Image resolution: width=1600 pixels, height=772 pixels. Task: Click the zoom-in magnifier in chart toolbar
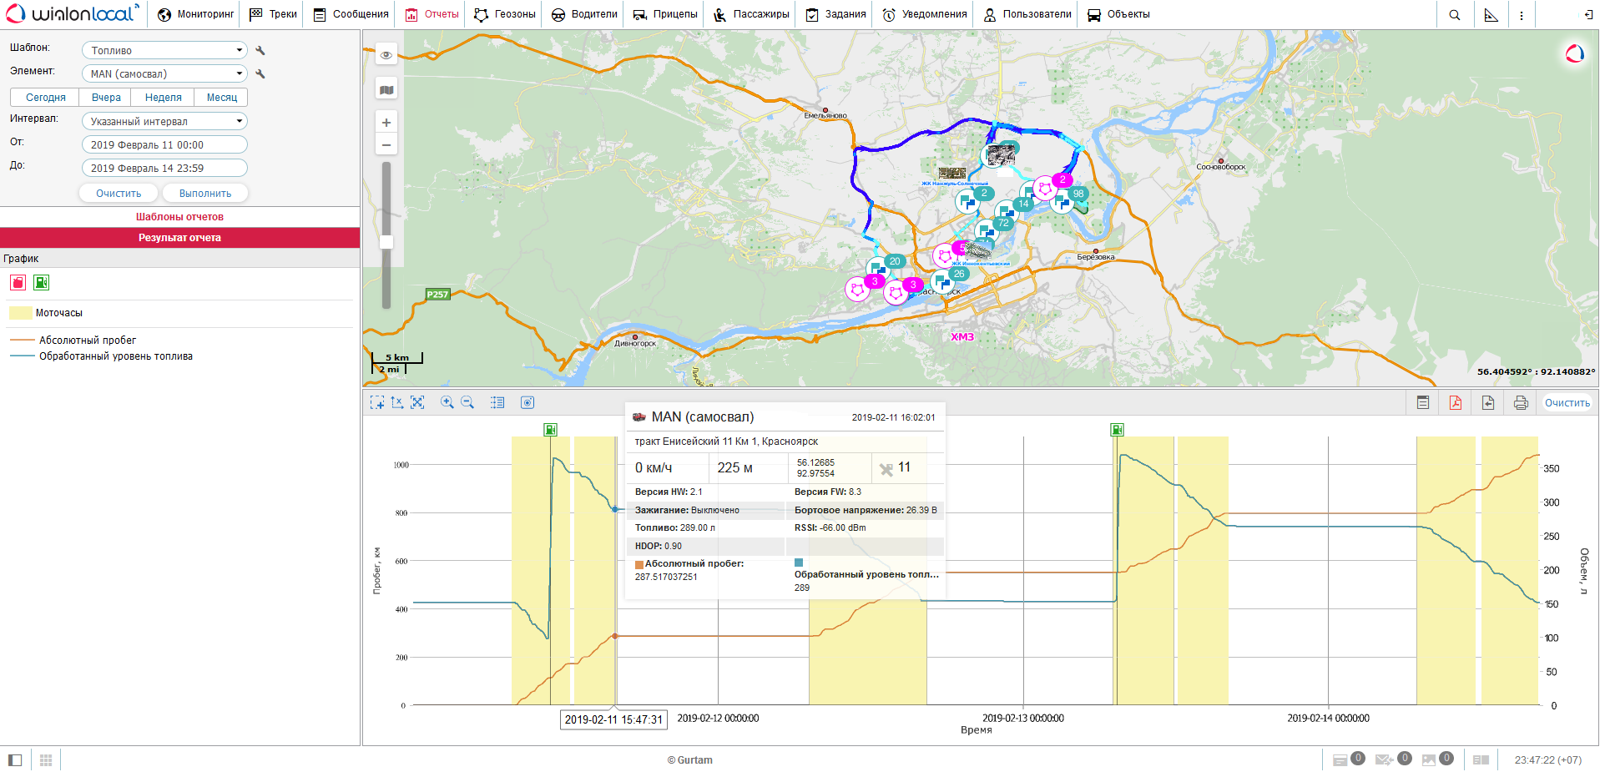(447, 402)
